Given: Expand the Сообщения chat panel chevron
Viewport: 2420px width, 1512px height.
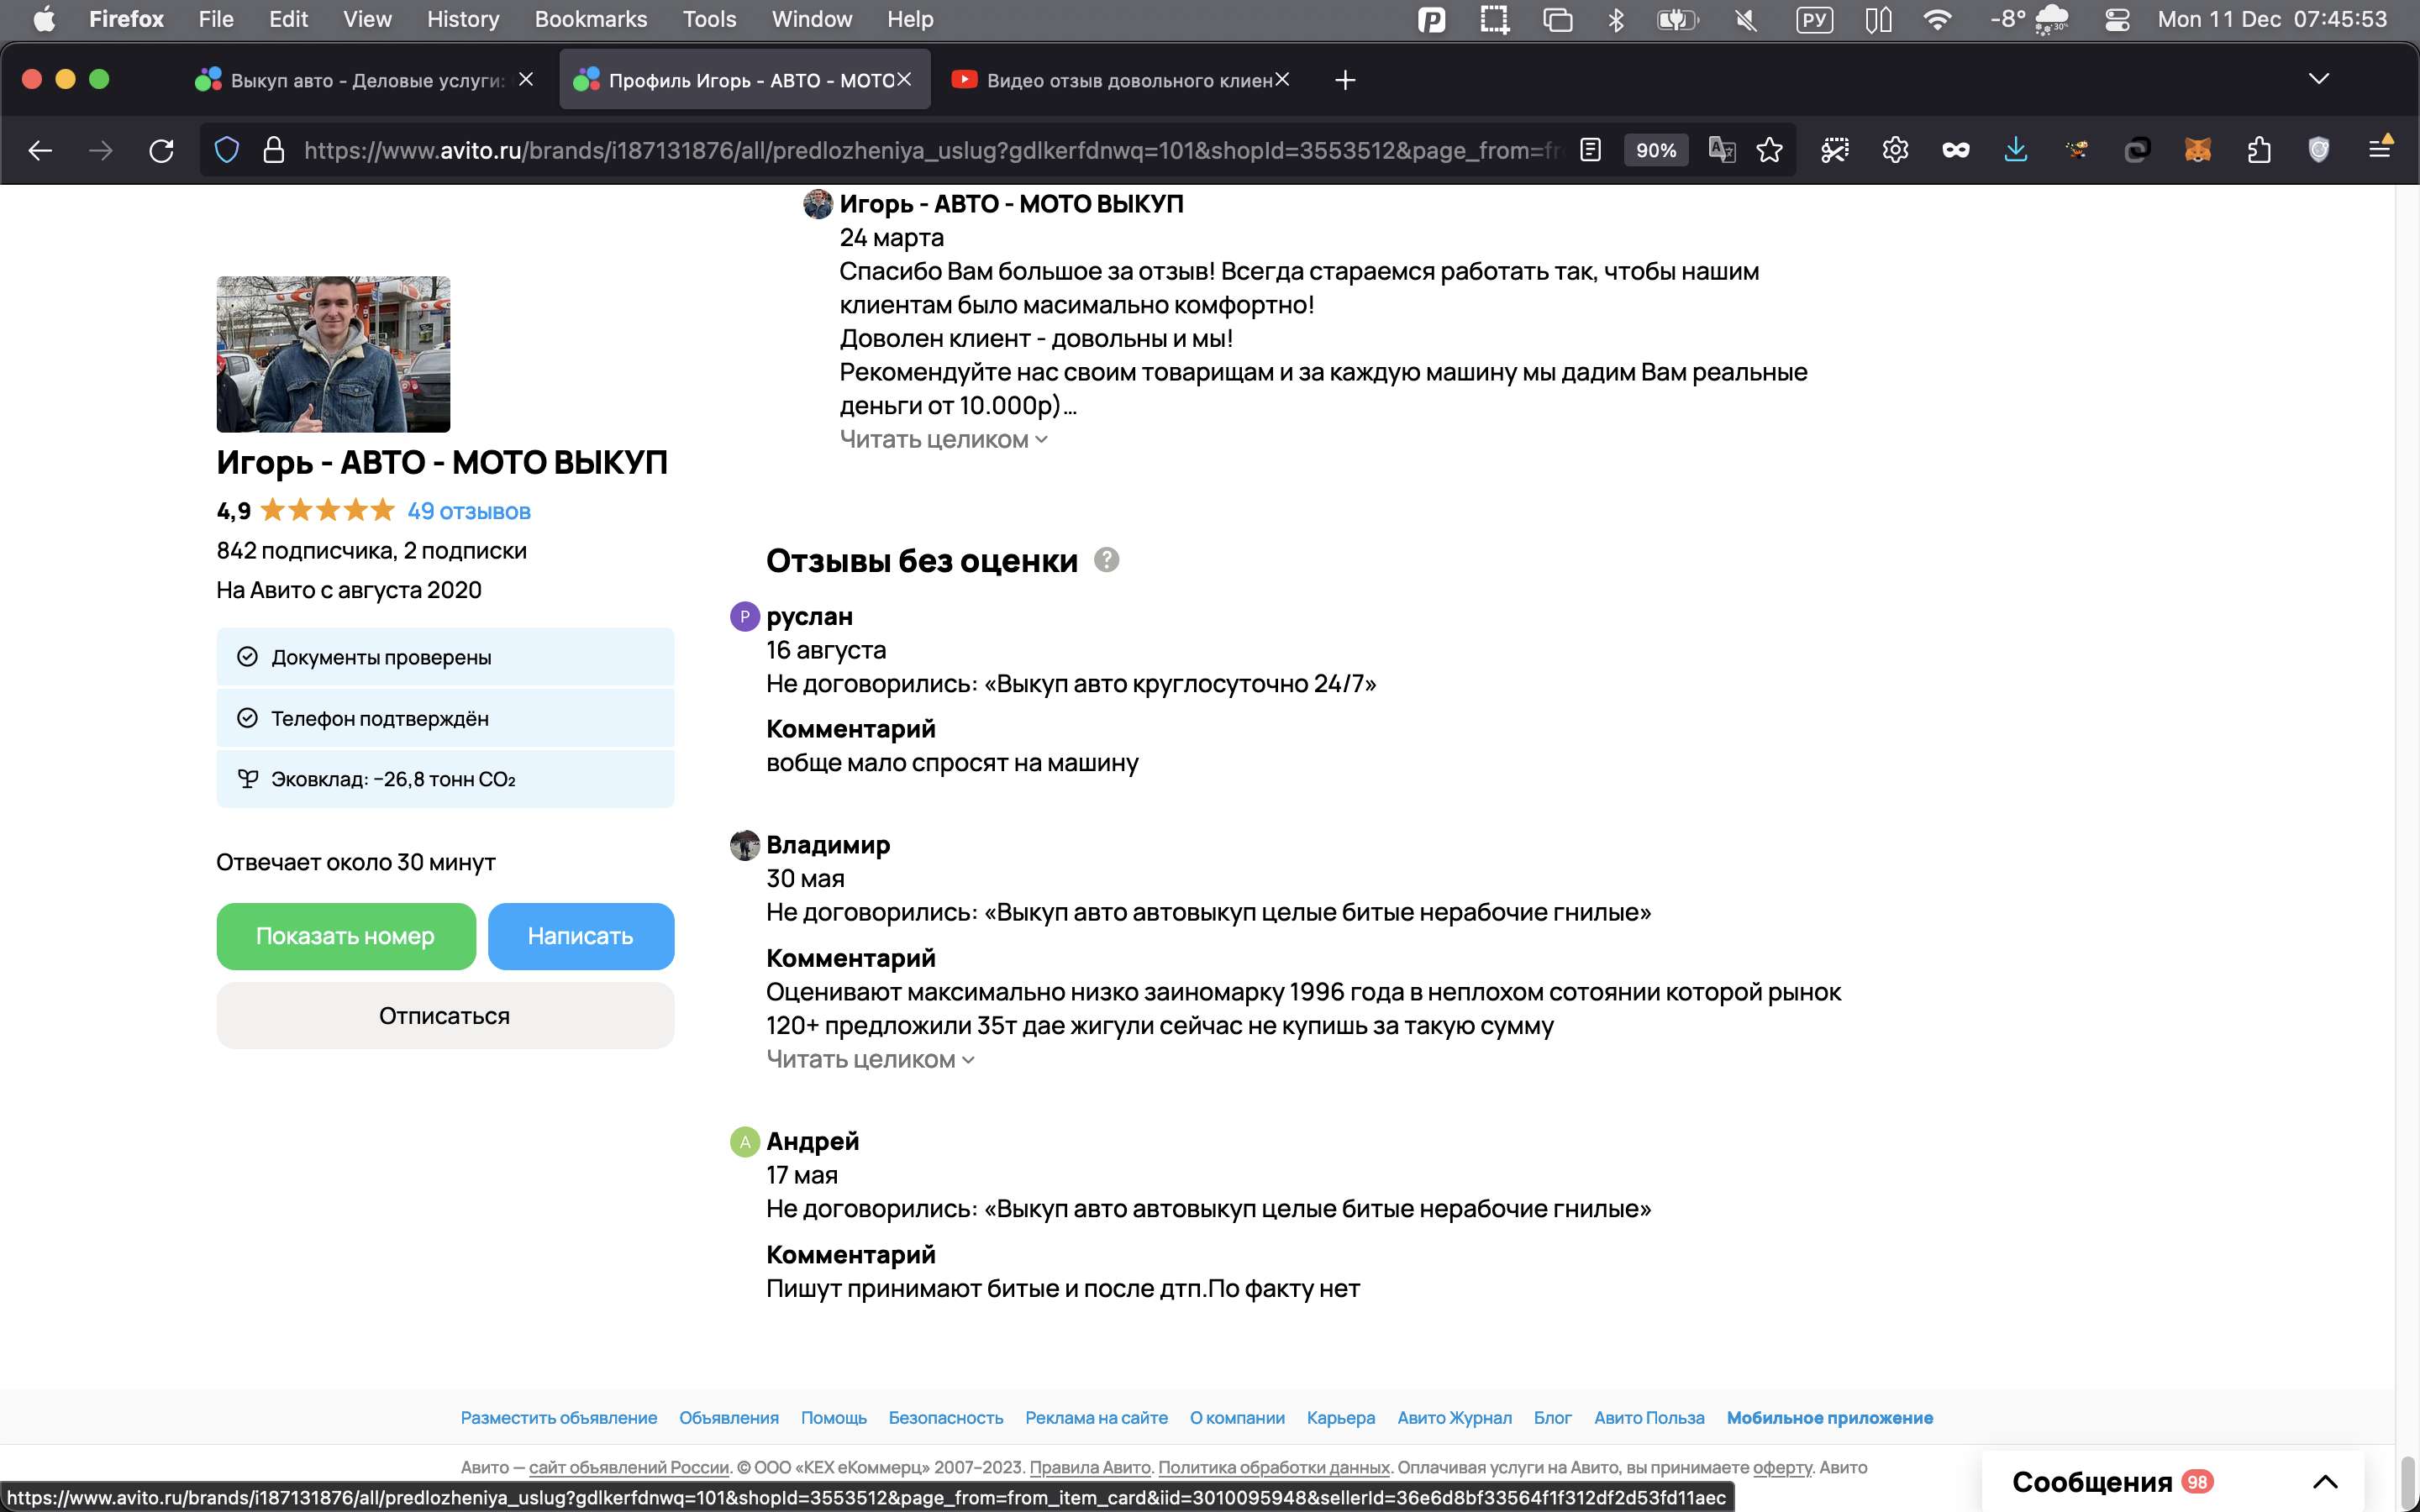Looking at the screenshot, I should [2325, 1481].
